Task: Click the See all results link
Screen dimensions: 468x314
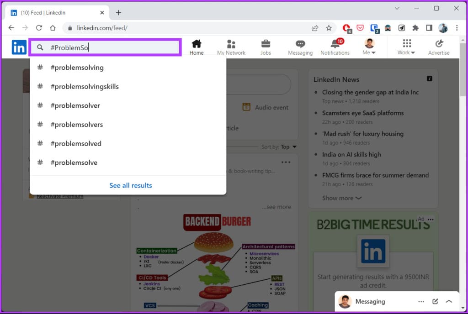Action: coord(130,185)
